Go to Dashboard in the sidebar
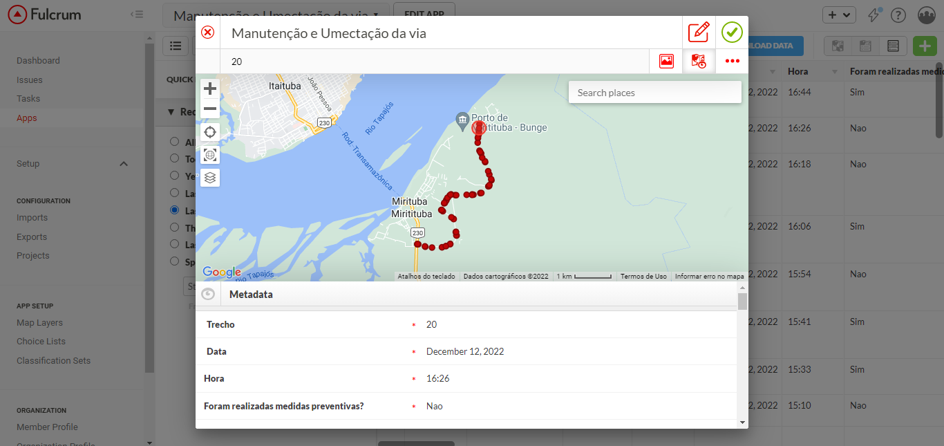This screenshot has height=446, width=944. (x=38, y=61)
